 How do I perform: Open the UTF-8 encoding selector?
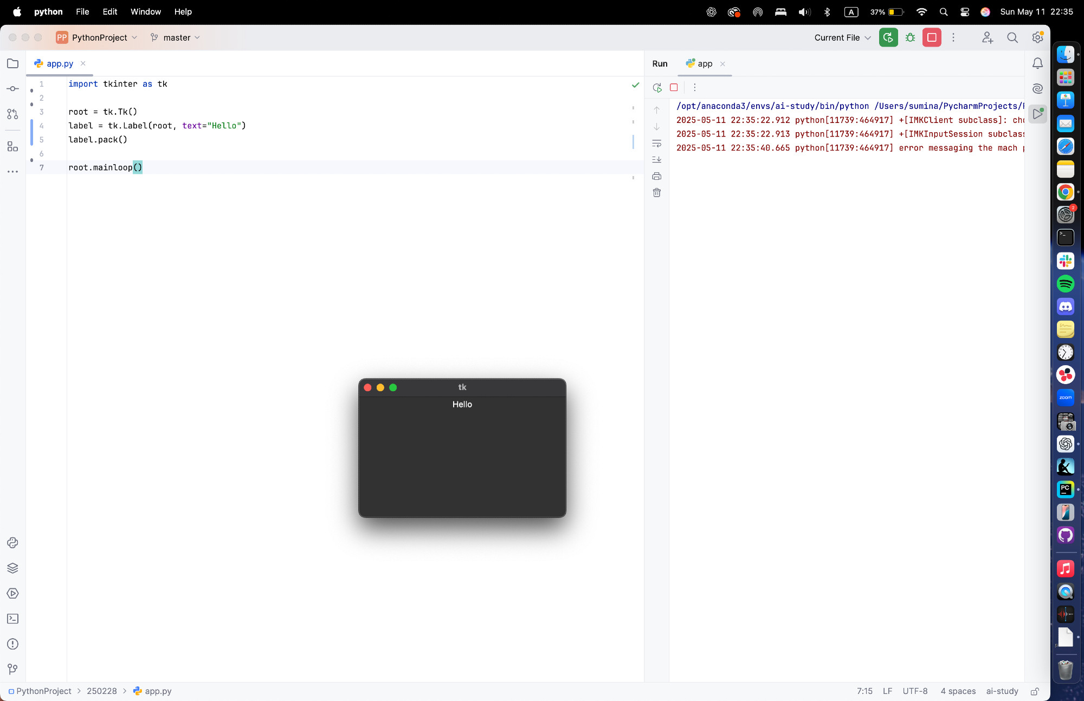point(915,691)
